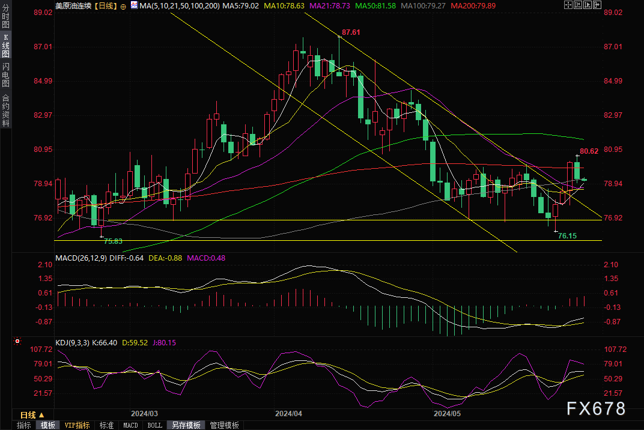Apply the BOLL template
The height and width of the screenshot is (430, 644).
coord(154,425)
